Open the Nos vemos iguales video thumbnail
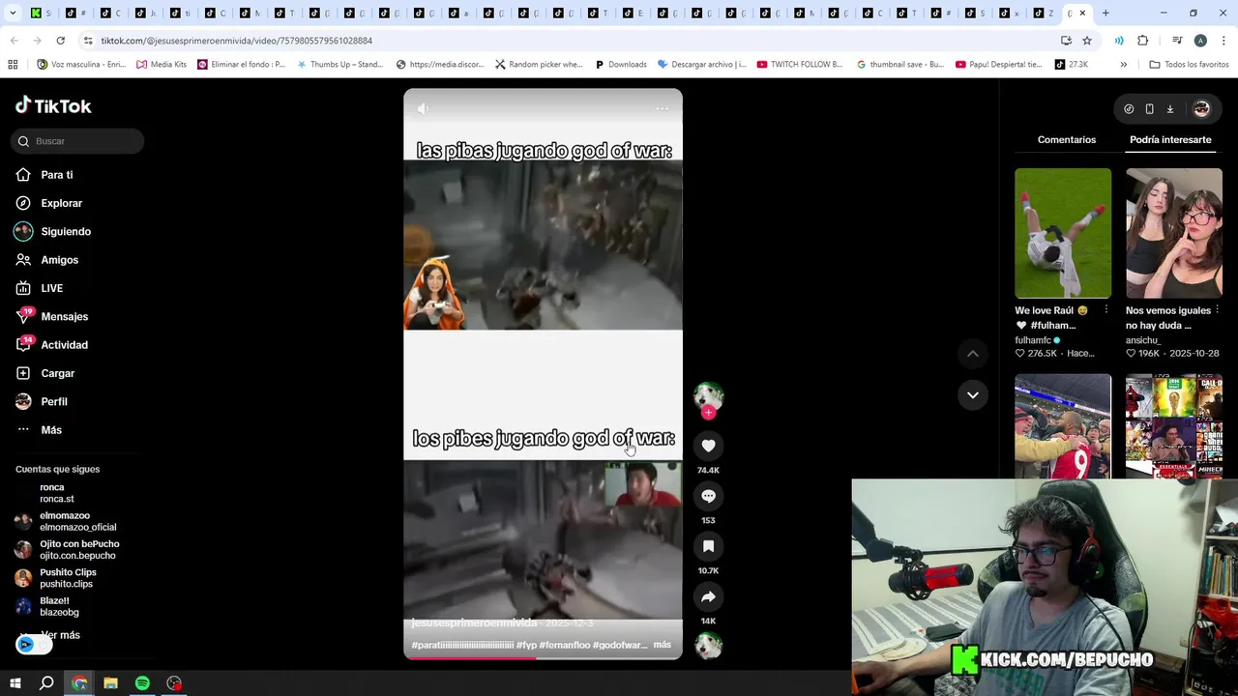 (1174, 233)
